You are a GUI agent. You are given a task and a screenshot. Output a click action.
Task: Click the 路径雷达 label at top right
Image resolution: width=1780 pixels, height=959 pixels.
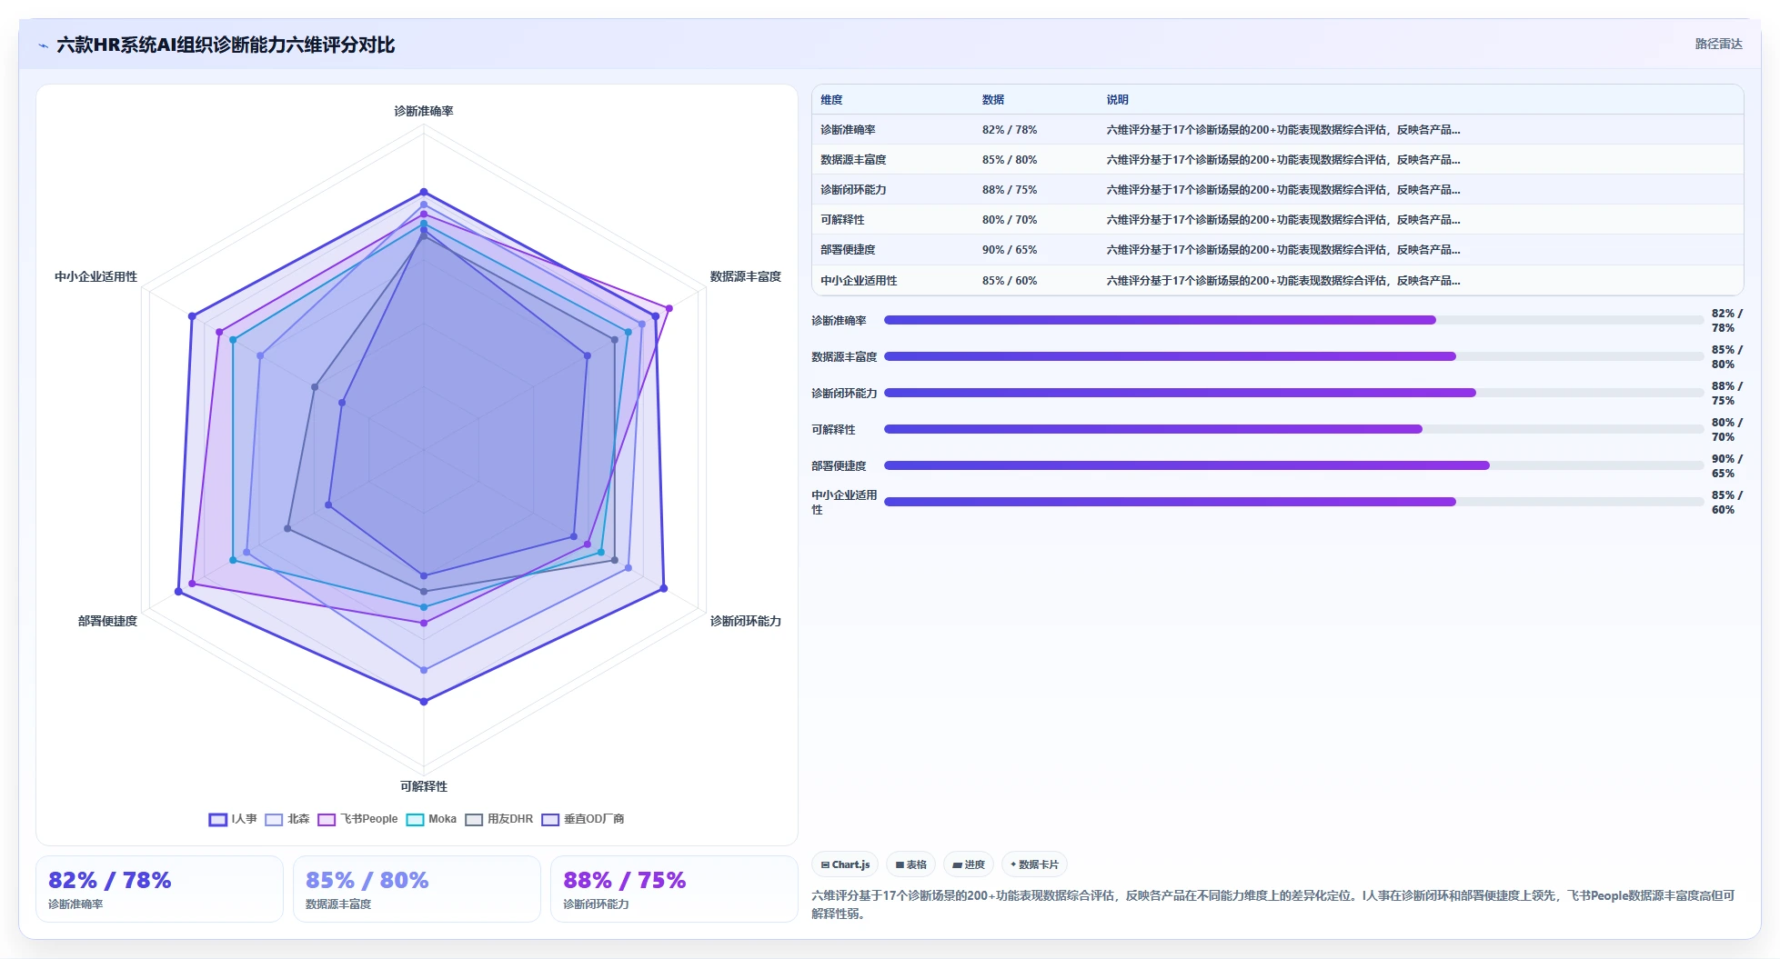(1718, 45)
